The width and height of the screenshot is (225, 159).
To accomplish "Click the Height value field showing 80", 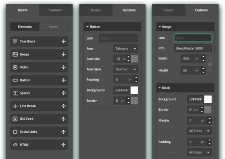I will click(x=191, y=70).
